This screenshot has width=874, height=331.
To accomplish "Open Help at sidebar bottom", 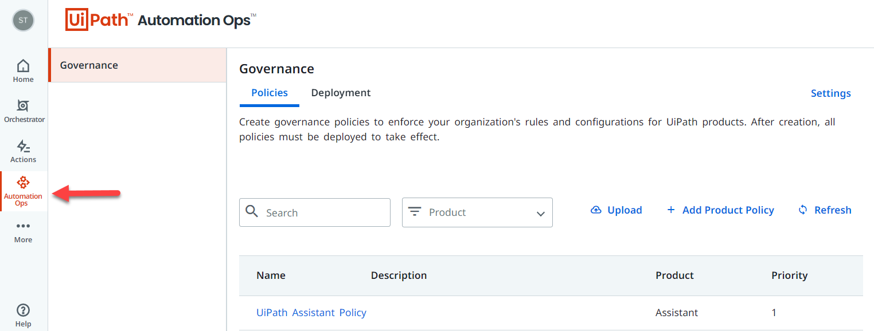I will tap(23, 316).
